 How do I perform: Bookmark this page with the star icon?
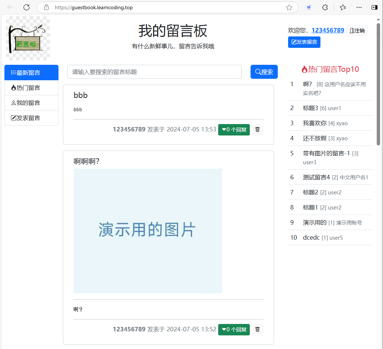(x=289, y=7)
